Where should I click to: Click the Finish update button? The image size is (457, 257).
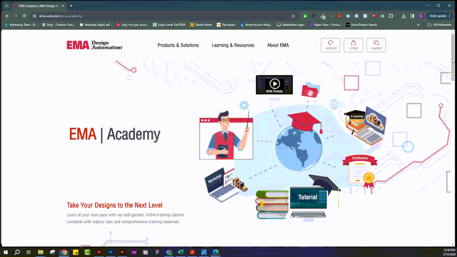coord(439,16)
